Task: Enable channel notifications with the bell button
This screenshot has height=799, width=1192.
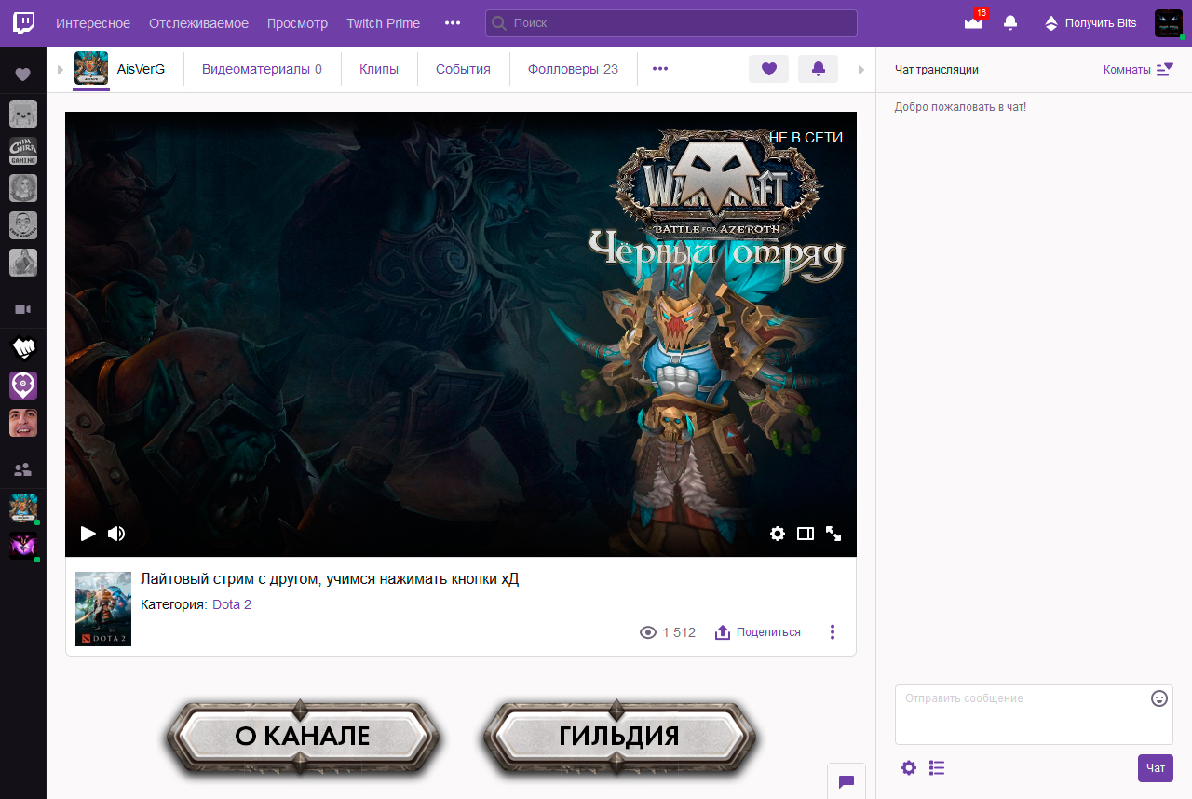Action: pyautogui.click(x=818, y=68)
